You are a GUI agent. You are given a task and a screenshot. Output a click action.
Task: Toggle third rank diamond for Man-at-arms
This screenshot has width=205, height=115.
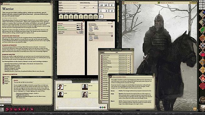pyautogui.click(x=80, y=28)
